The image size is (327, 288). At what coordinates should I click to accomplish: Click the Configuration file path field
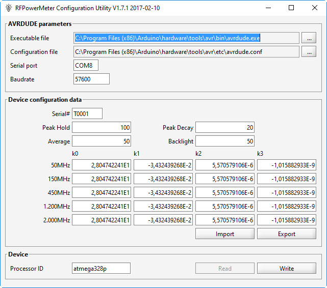coord(186,52)
